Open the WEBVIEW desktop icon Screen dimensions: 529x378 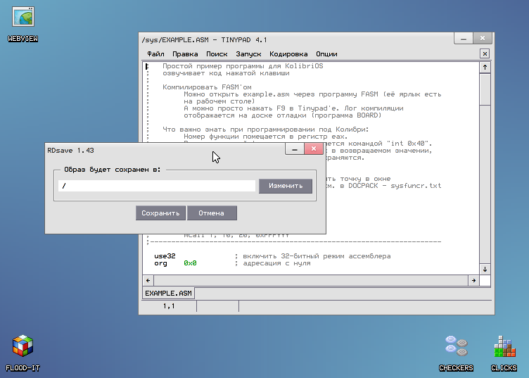click(22, 18)
